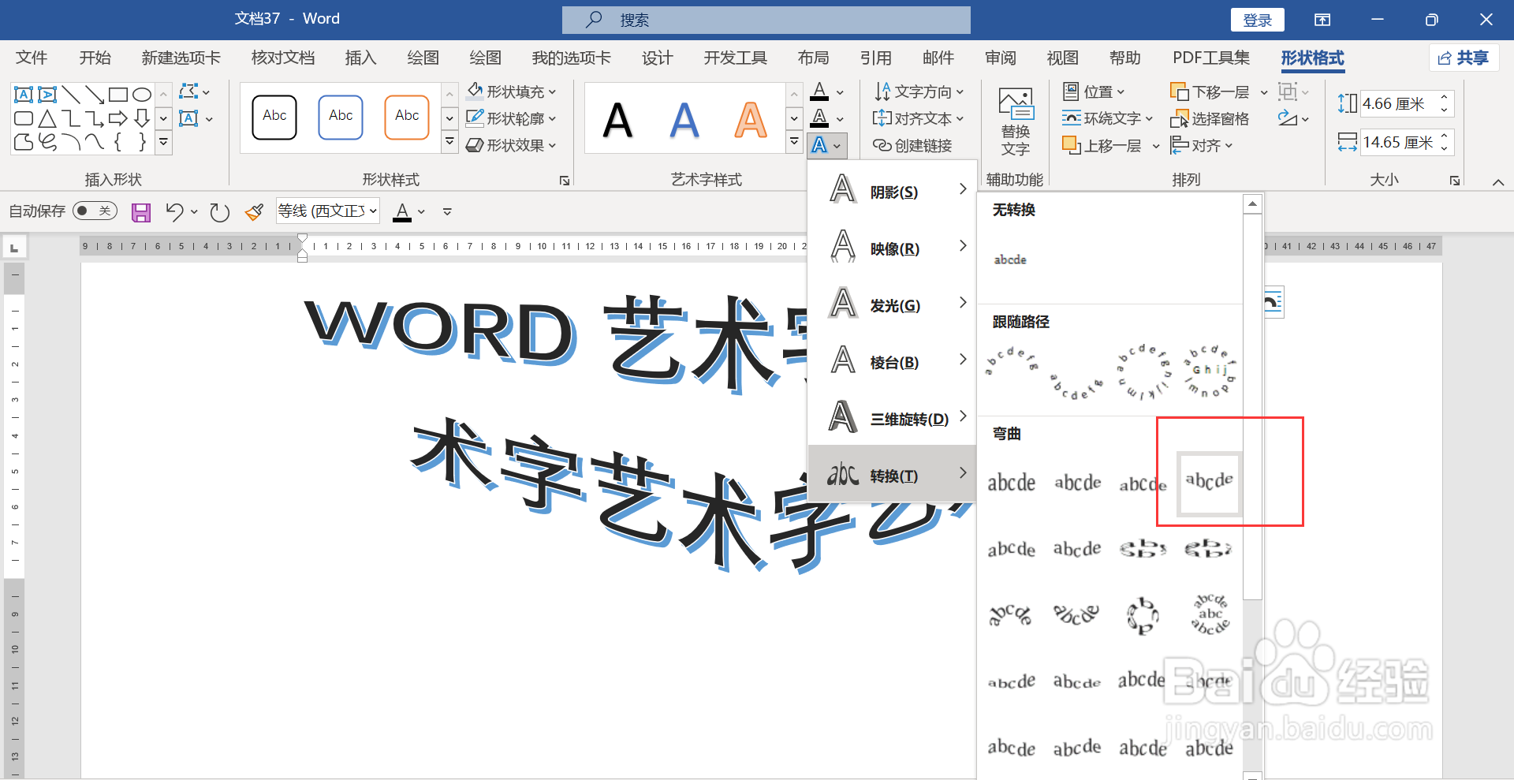Click the 创建链接 button

click(912, 145)
